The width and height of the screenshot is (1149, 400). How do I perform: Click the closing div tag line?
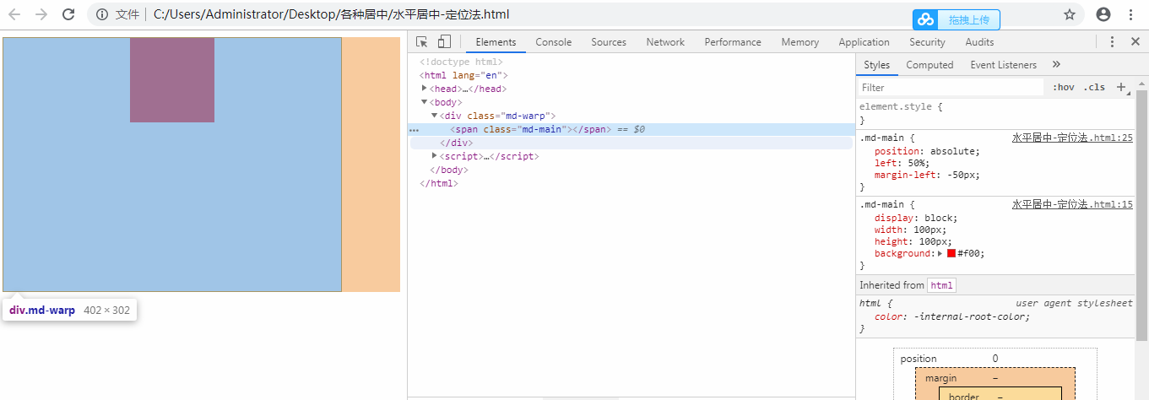pyautogui.click(x=457, y=143)
